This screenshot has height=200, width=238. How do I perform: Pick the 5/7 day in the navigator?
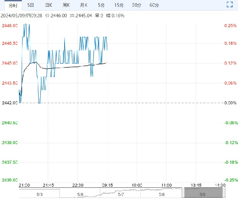pos(121,194)
